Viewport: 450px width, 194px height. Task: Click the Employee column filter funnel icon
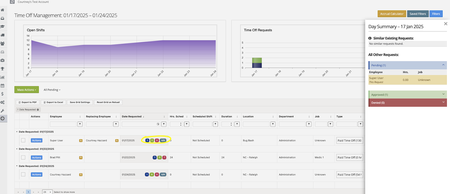(80, 124)
